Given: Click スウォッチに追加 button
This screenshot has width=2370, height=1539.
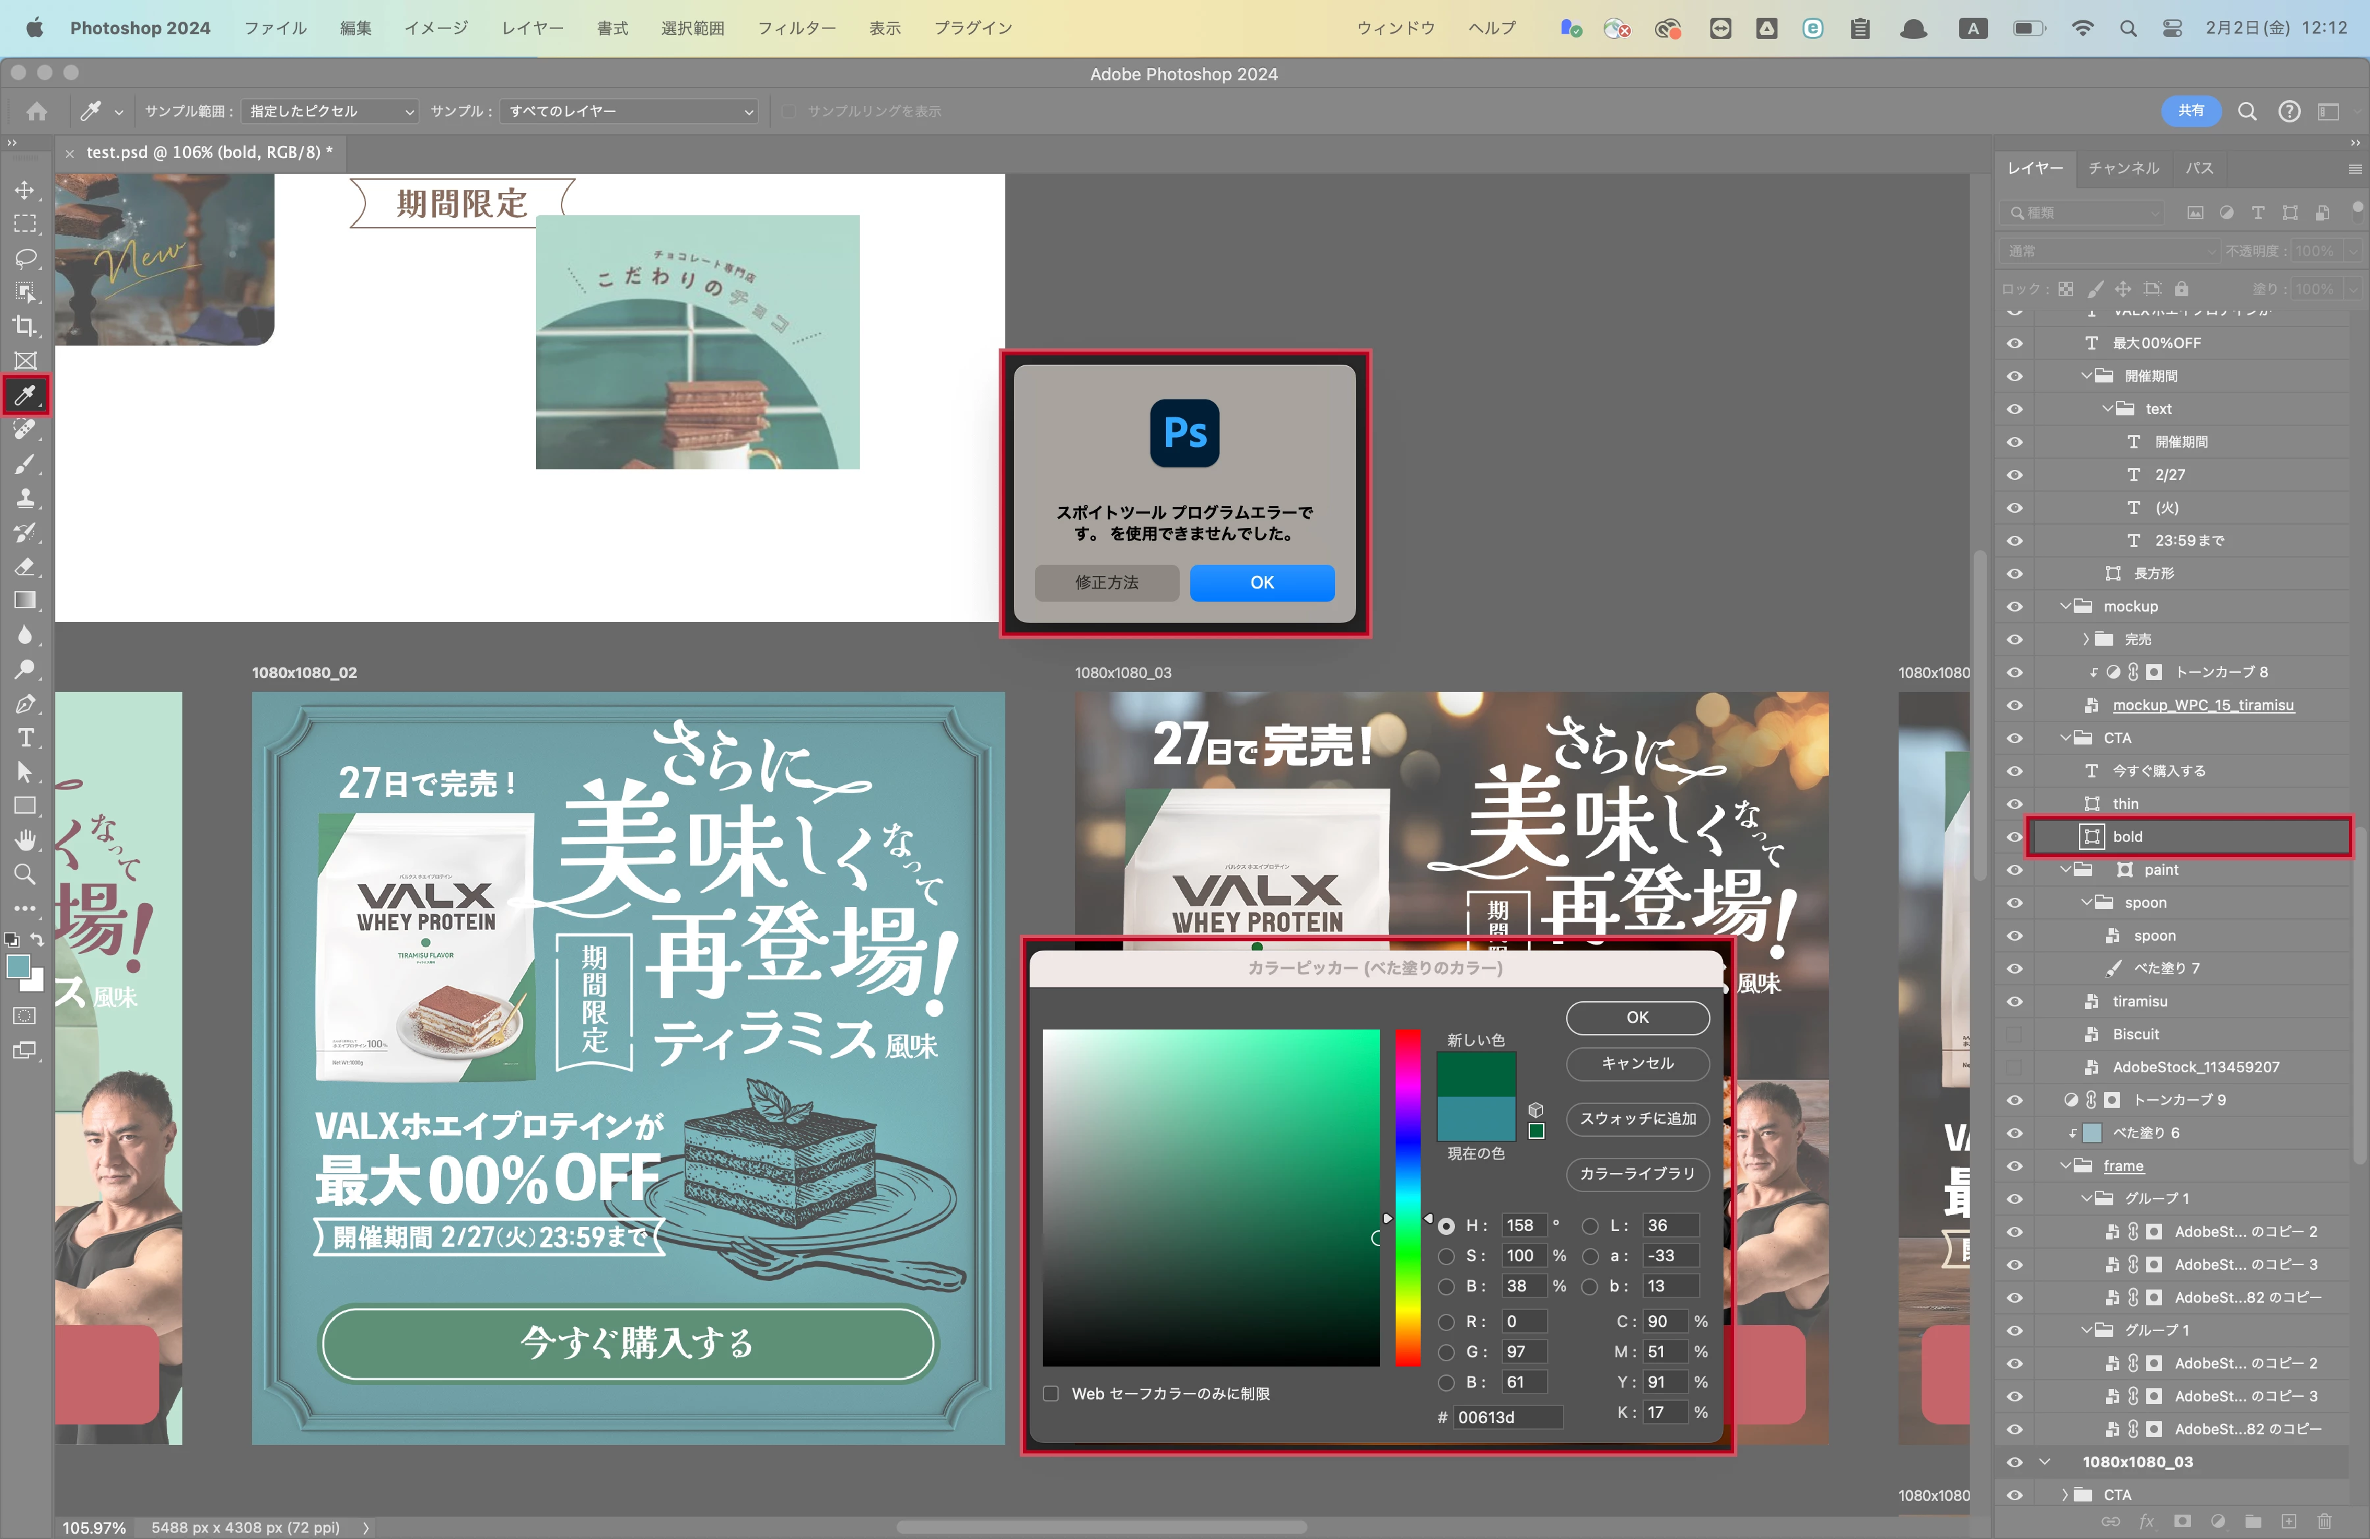Looking at the screenshot, I should (x=1637, y=1119).
